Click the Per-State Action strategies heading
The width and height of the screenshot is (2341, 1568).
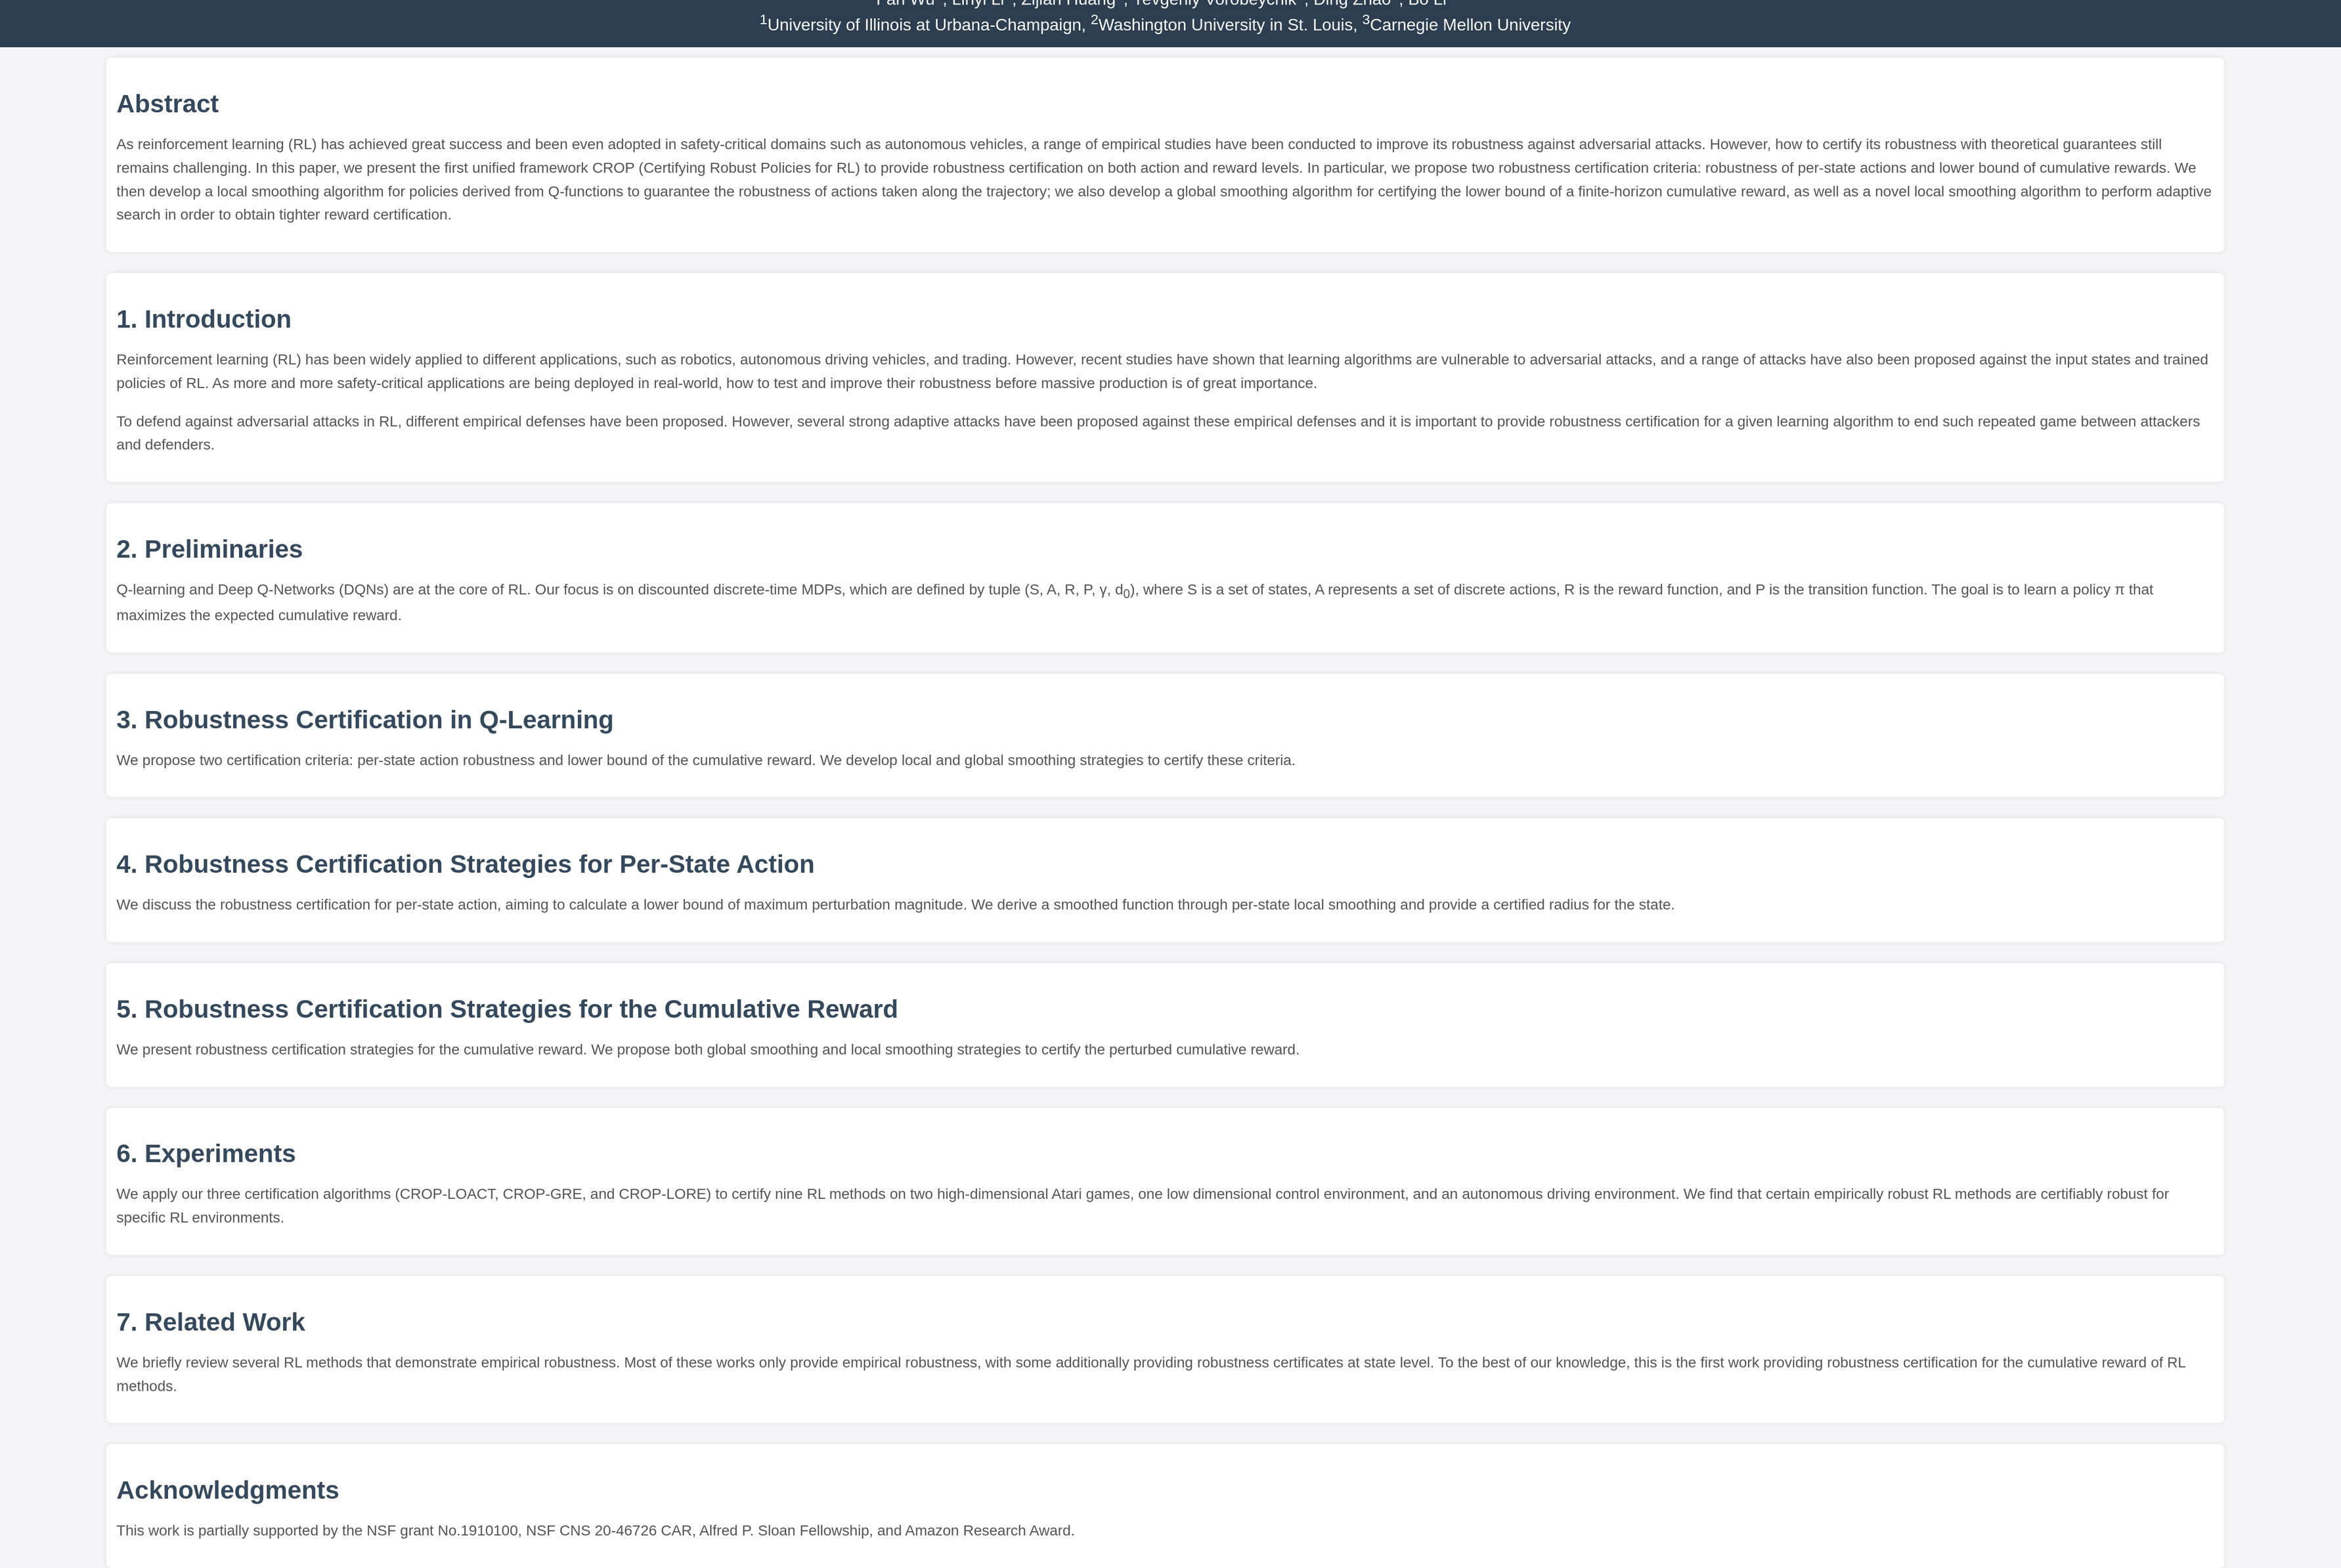[x=465, y=864]
